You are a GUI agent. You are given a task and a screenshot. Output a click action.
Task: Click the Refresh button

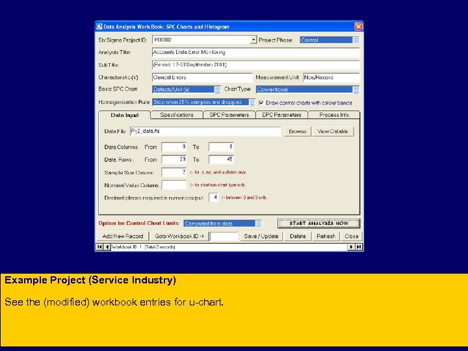pos(326,236)
